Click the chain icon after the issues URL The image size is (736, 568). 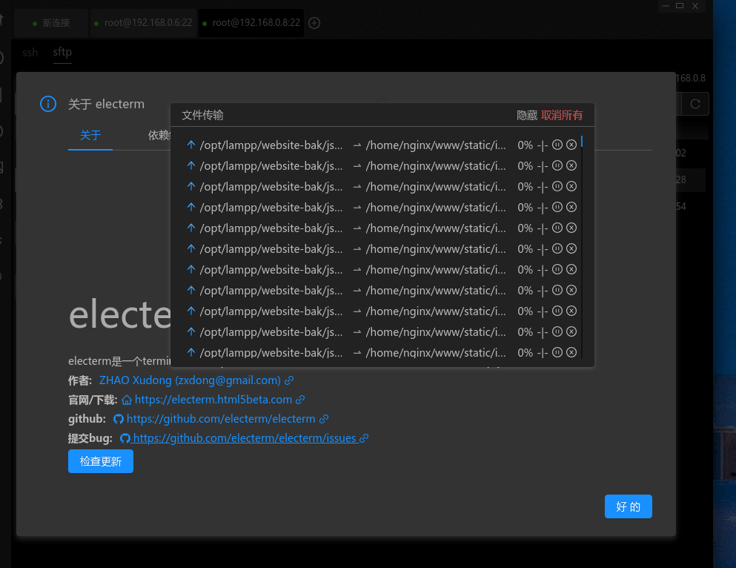[x=364, y=438]
